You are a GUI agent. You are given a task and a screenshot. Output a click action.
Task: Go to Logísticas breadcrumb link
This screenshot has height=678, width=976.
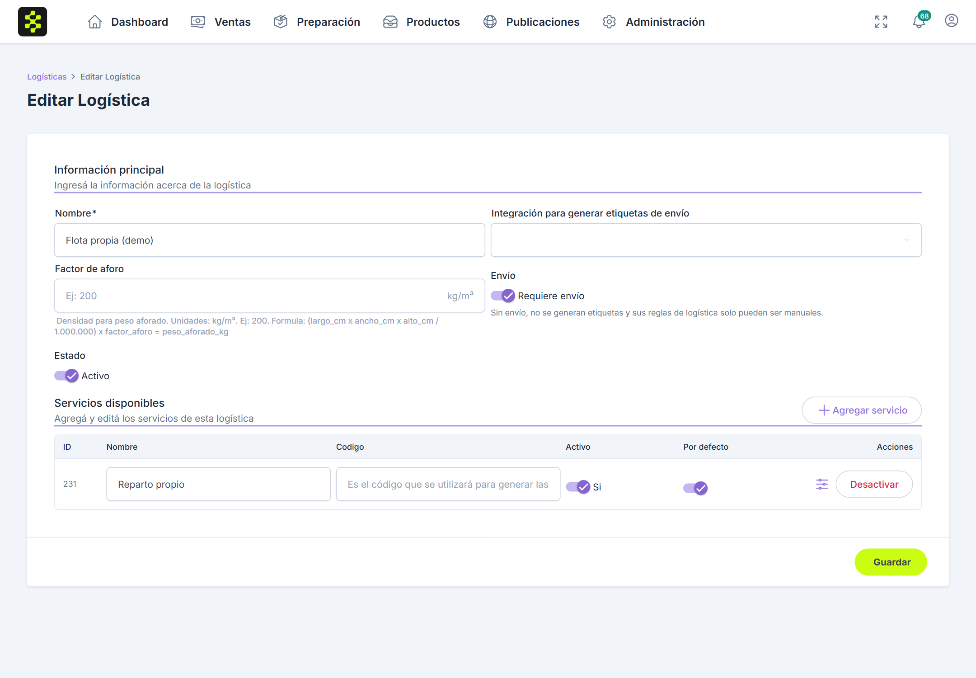tap(47, 77)
